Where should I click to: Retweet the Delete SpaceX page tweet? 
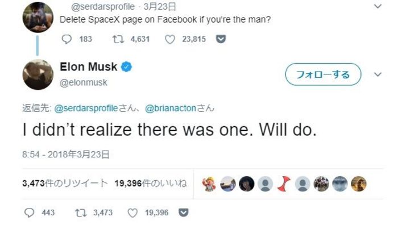[118, 39]
